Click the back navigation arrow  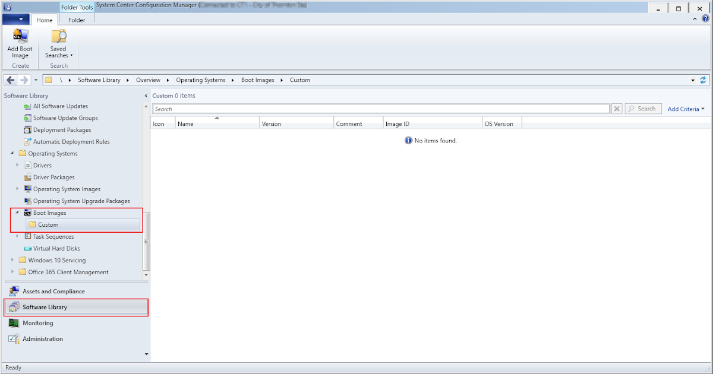pos(10,80)
